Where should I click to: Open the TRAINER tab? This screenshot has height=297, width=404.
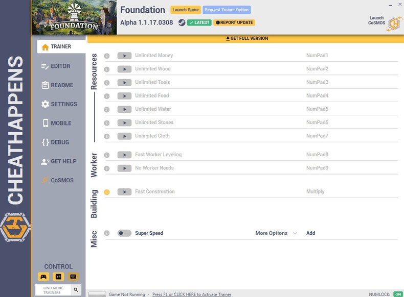tap(61, 46)
